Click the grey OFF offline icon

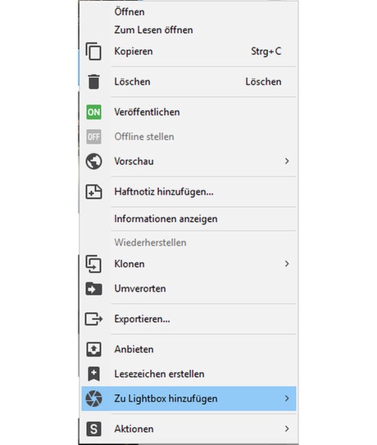93,137
